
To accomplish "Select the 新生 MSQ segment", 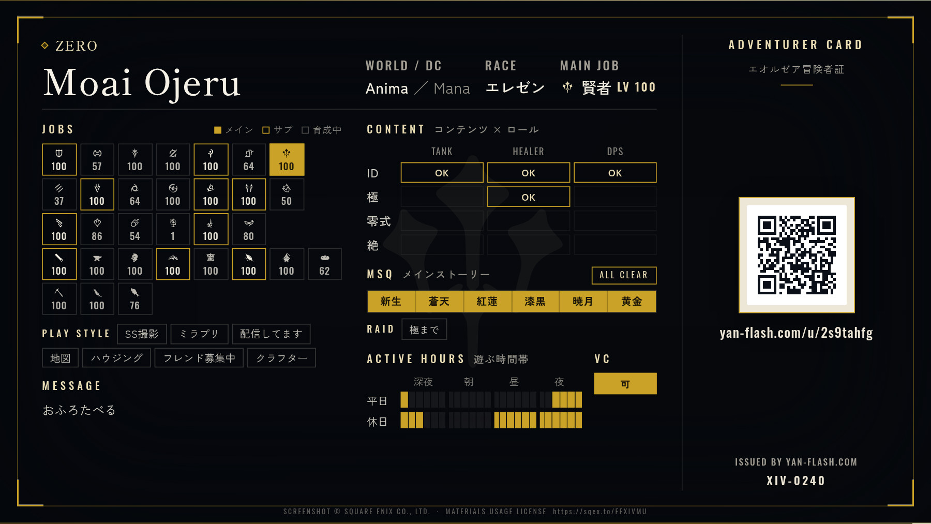I will click(391, 302).
